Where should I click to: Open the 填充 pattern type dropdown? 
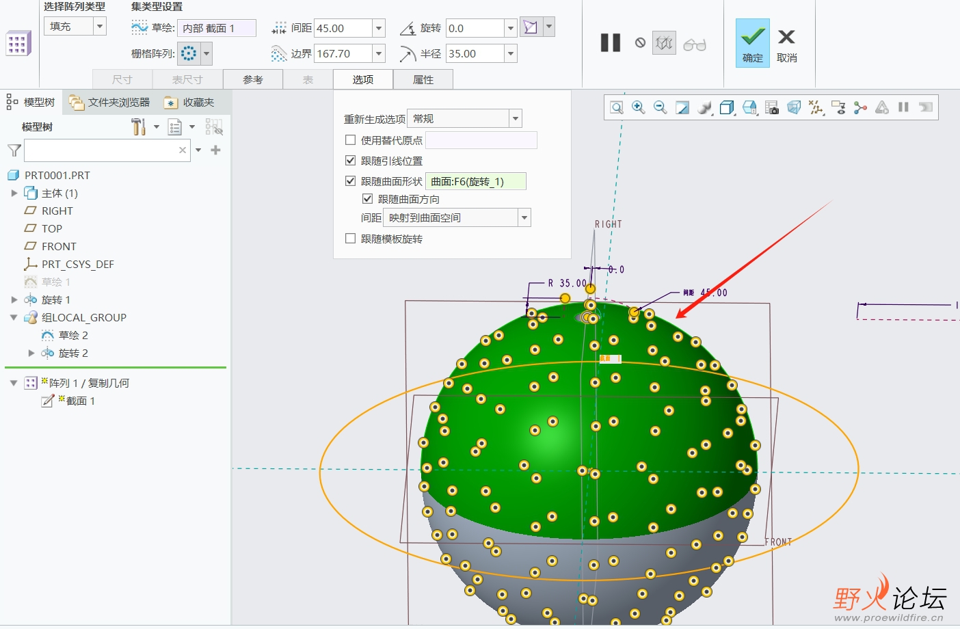[100, 27]
